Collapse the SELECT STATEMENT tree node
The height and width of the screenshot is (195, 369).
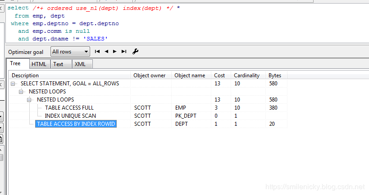coord(13,84)
